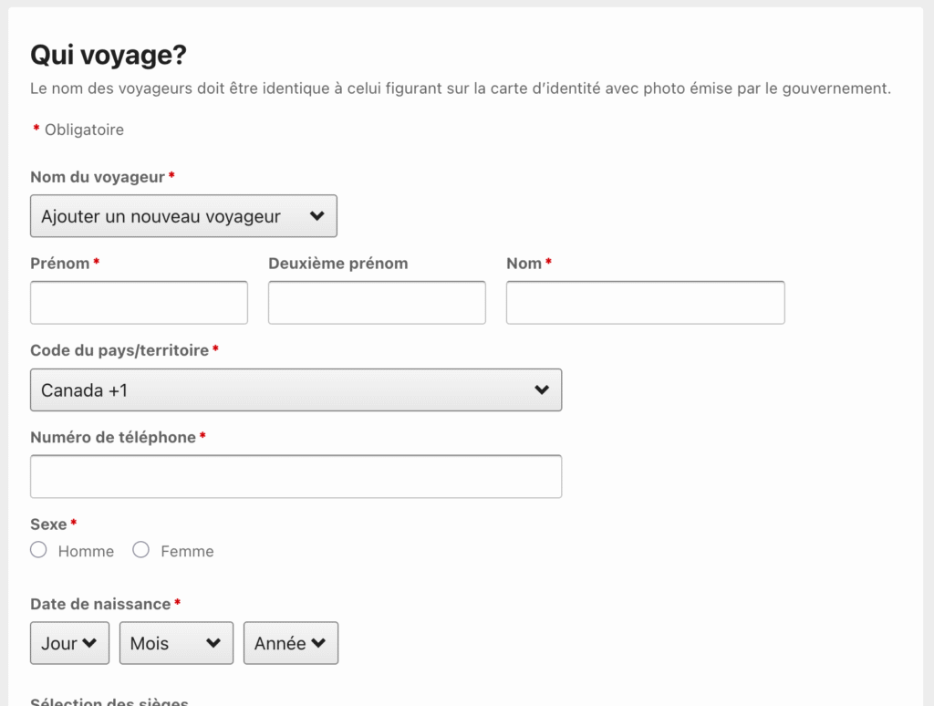
Task: Click the chevron icon on the country code selector
Action: pos(544,389)
